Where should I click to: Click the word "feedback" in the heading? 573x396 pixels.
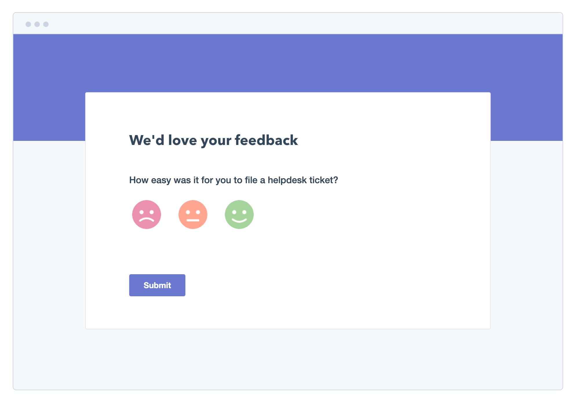pos(266,140)
